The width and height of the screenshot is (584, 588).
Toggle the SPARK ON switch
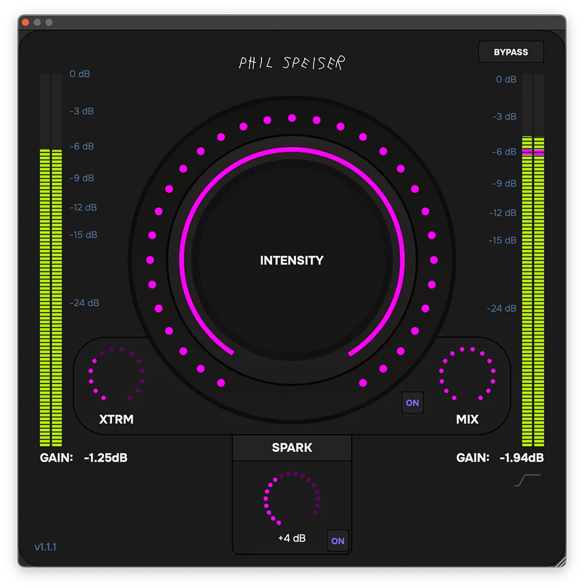[338, 541]
